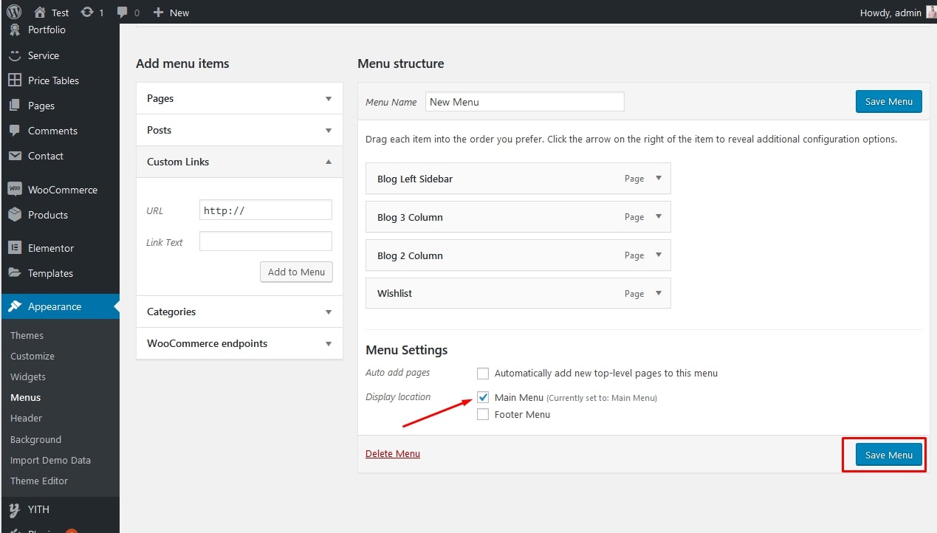Image resolution: width=937 pixels, height=533 pixels.
Task: Click the Menu Name text field
Action: coord(524,102)
